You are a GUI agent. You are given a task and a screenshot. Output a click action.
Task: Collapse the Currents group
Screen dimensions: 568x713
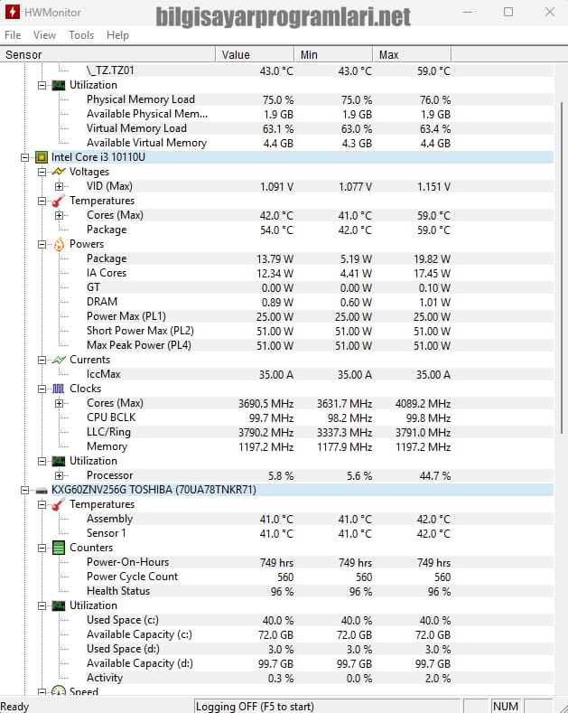coord(42,361)
